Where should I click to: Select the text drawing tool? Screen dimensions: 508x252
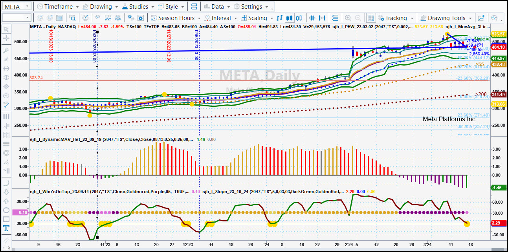point(6,228)
